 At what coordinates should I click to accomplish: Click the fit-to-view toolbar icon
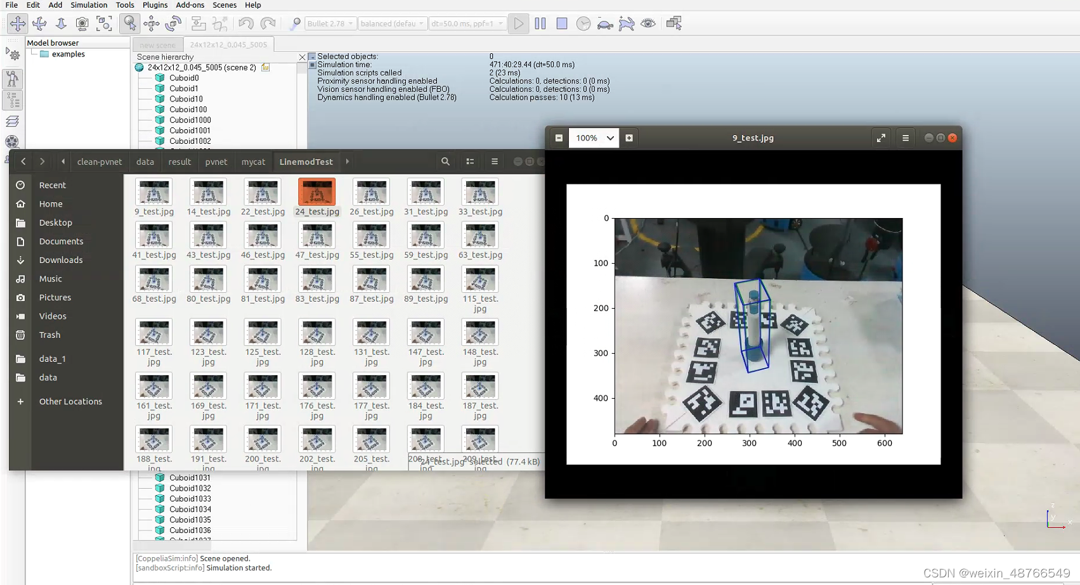tap(104, 23)
